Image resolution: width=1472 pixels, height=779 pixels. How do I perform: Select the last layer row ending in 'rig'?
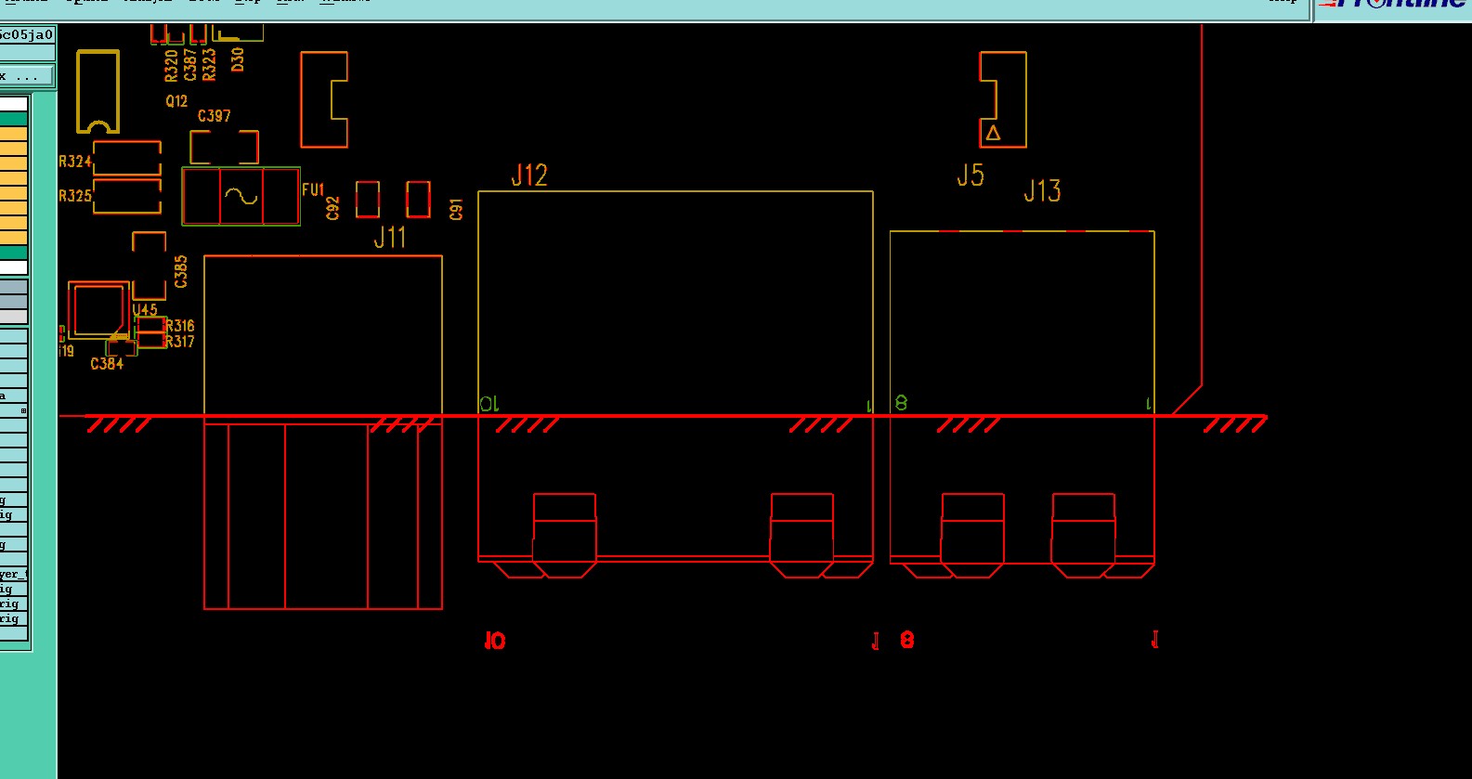point(14,619)
